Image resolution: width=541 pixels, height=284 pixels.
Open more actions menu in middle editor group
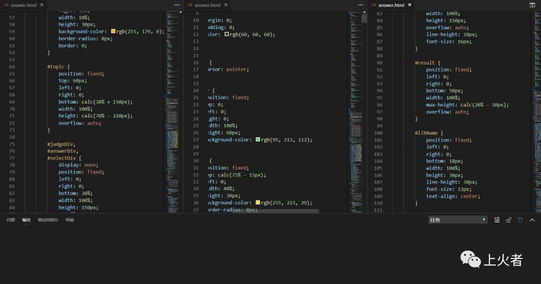[361, 5]
